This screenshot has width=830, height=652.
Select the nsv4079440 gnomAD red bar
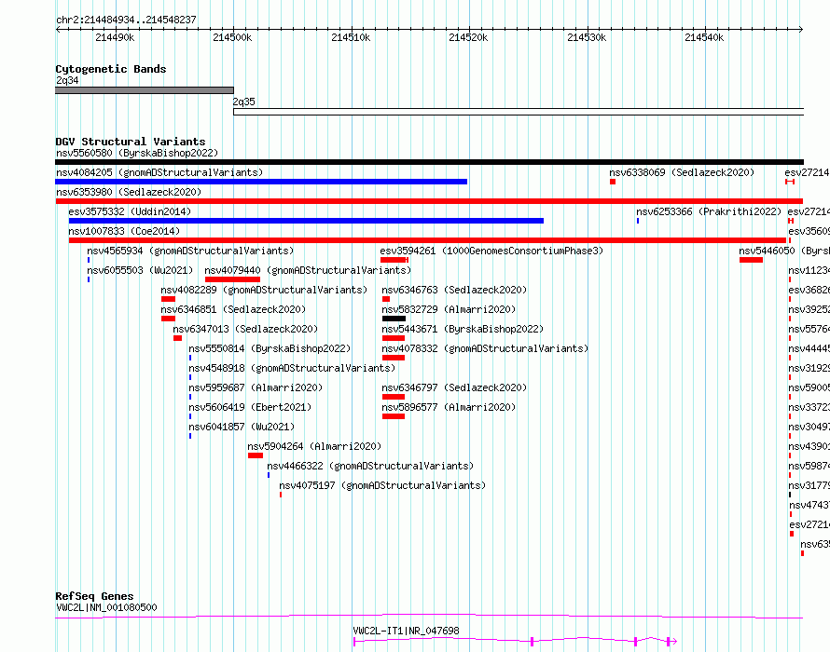pos(232,279)
